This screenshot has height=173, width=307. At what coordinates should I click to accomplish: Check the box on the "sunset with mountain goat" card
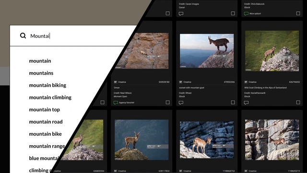pyautogui.click(x=233, y=102)
